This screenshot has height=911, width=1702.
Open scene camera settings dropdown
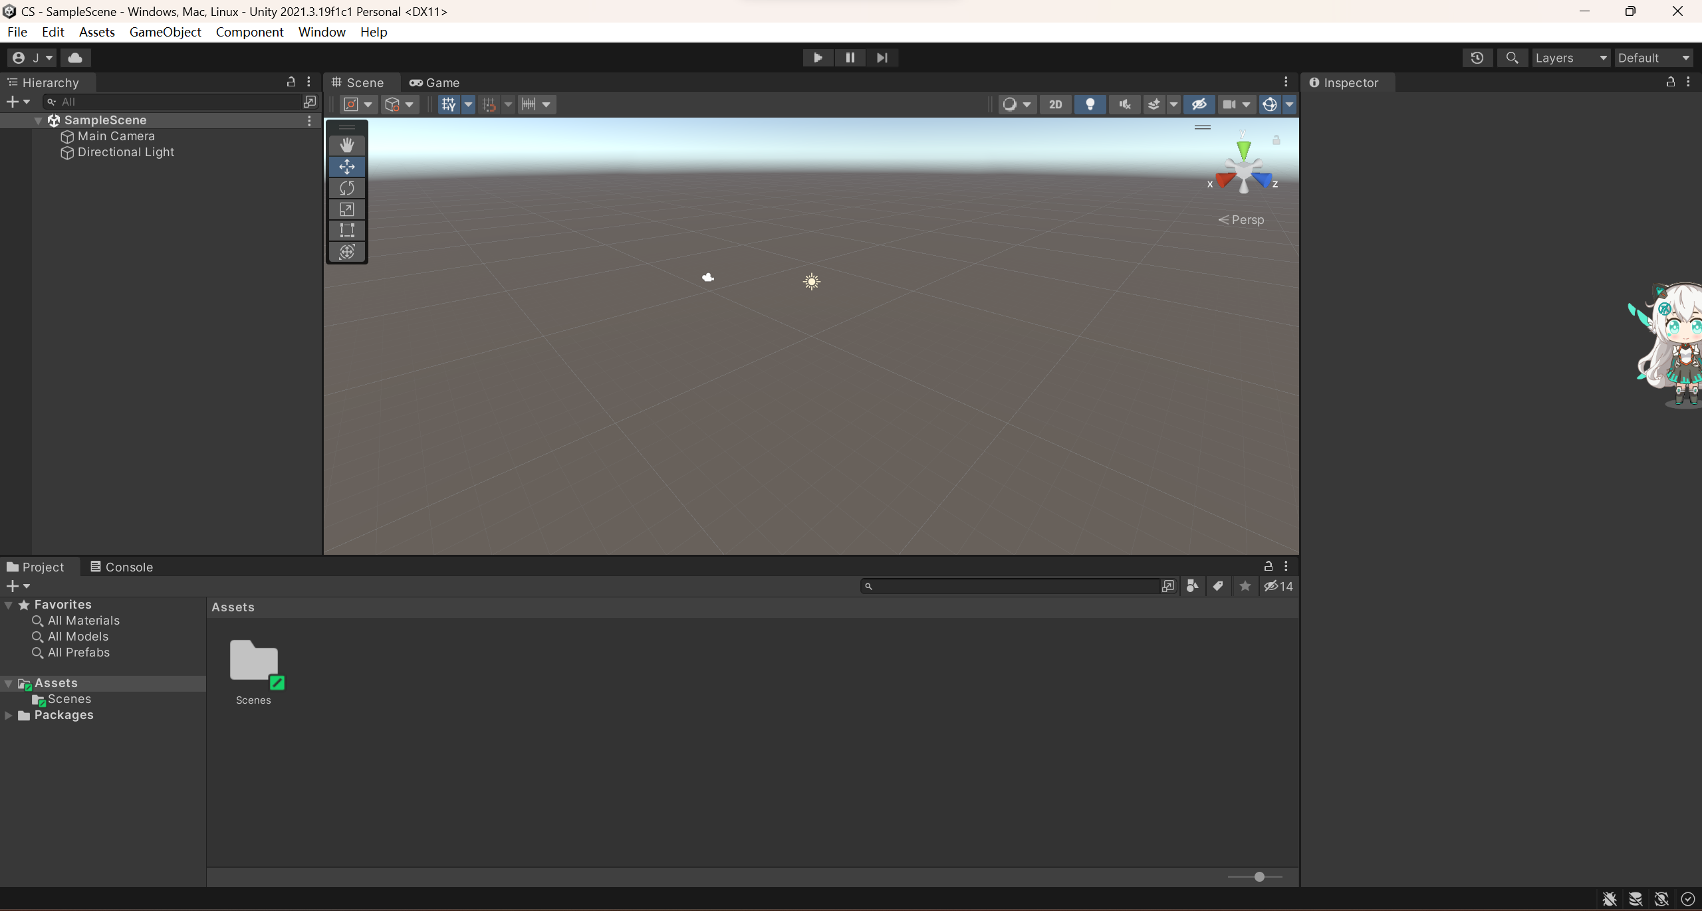pyautogui.click(x=1237, y=104)
